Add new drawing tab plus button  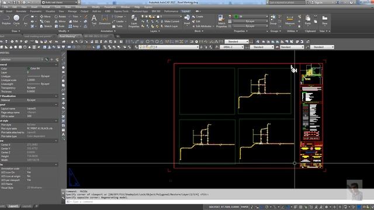tap(117, 36)
